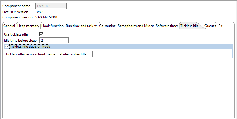Image resolution: width=237 pixels, height=119 pixels.
Task: Toggle the Tickless idle decision hook checkbox
Action: 7,47
